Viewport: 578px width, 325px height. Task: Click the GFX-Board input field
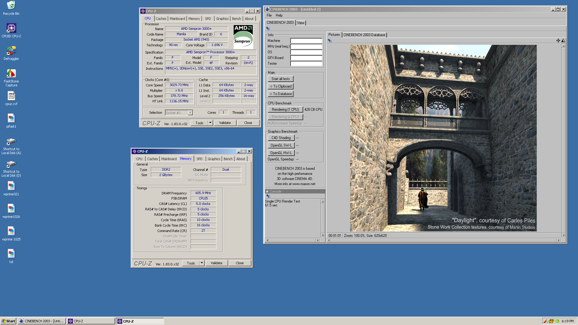pos(306,58)
